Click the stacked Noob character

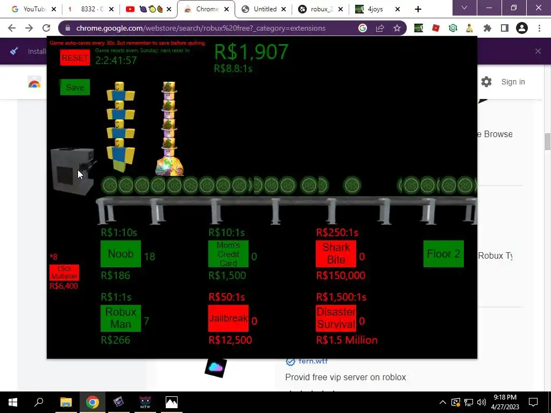tap(121, 127)
